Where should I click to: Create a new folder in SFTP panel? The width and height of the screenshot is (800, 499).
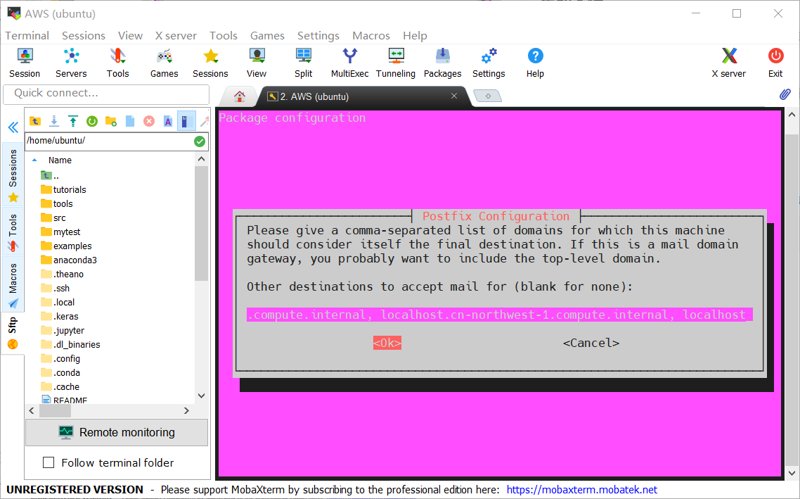(x=110, y=120)
